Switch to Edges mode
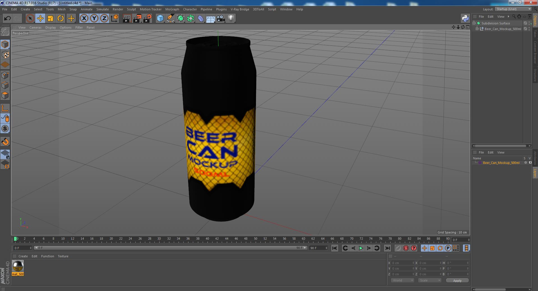The width and height of the screenshot is (538, 291). 5,85
